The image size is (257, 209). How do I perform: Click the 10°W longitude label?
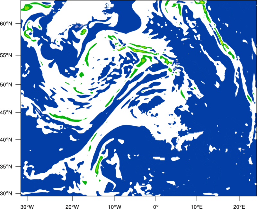114,206
